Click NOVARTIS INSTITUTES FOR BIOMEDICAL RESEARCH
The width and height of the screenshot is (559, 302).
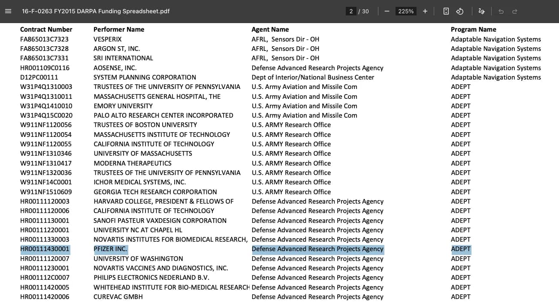[171, 240]
